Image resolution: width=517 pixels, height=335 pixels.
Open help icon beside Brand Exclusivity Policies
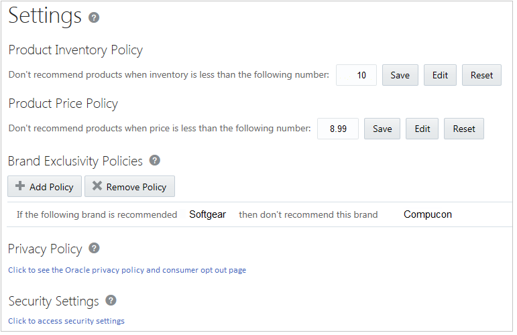[155, 160]
